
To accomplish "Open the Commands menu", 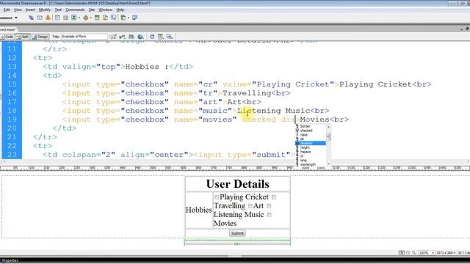I will 75,10.
